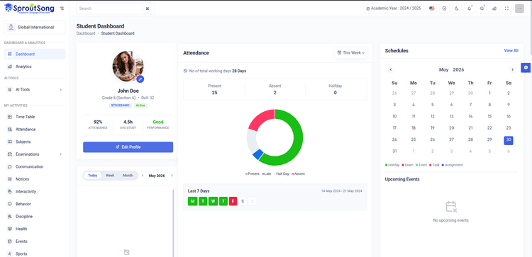Click View All in Schedules
The image size is (532, 257).
pos(511,50)
